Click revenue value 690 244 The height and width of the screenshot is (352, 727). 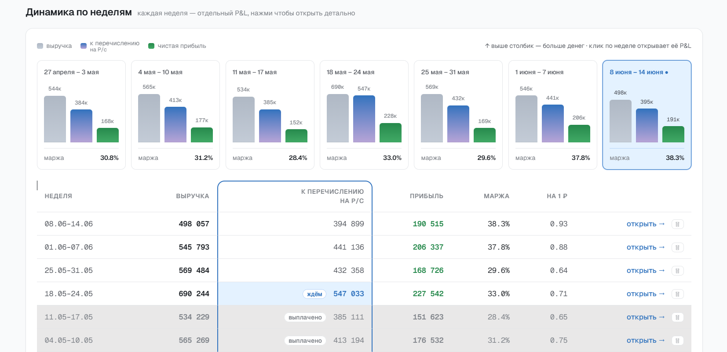click(x=194, y=294)
